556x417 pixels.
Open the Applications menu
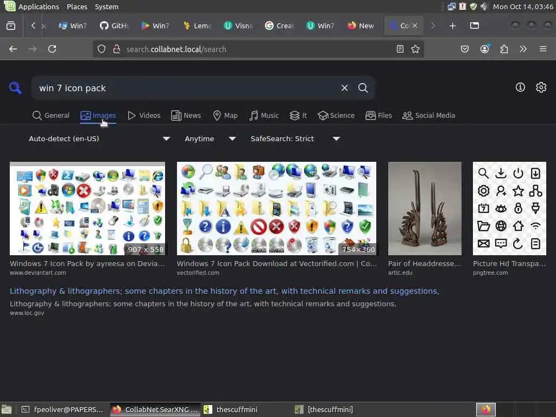[39, 7]
